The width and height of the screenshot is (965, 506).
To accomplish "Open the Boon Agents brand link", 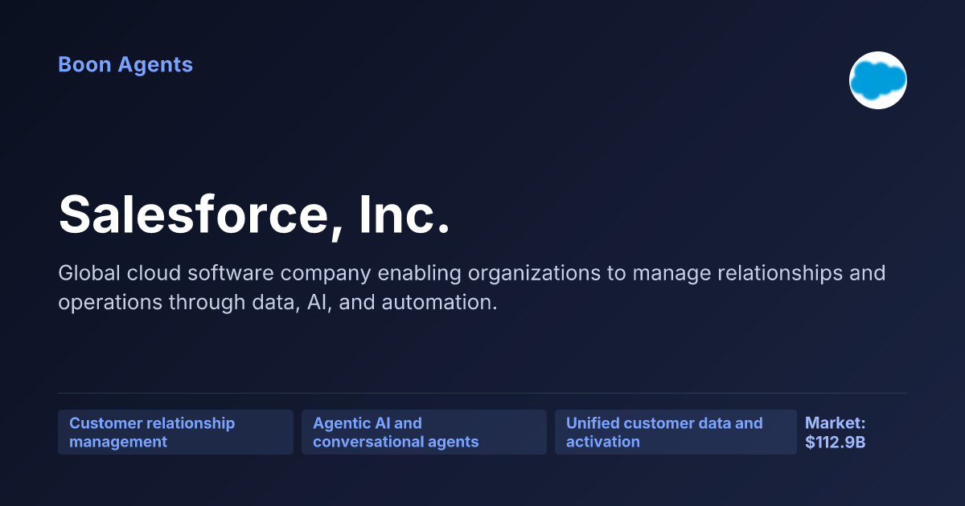I will pyautogui.click(x=125, y=65).
